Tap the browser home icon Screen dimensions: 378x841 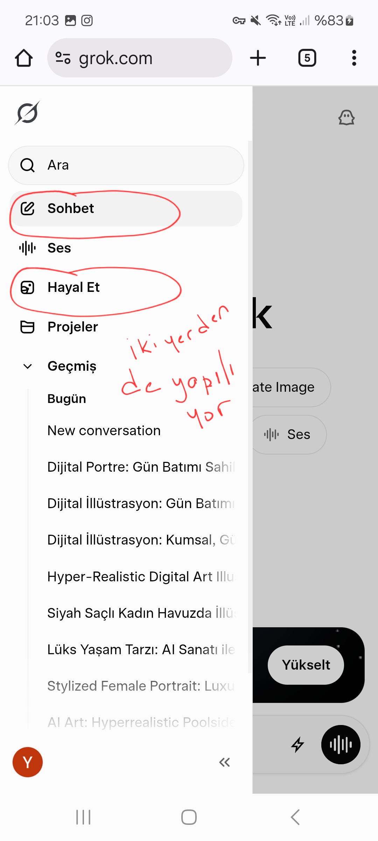tap(24, 58)
